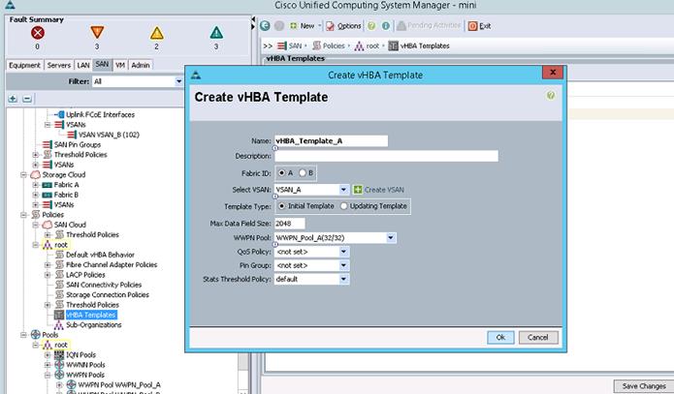Click the major faults orange triangle icon
Screen dimensions: 674x394
point(97,33)
